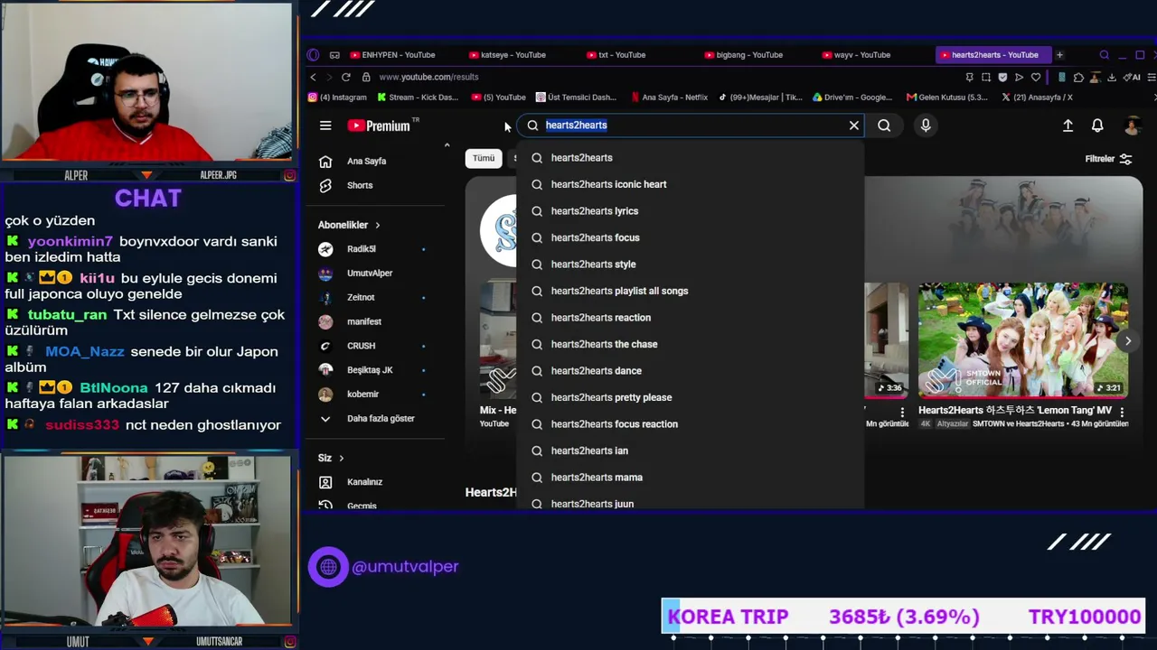This screenshot has width=1157, height=650.
Task: Open the Stream - Kick Dashboard bookmark
Action: [x=418, y=97]
